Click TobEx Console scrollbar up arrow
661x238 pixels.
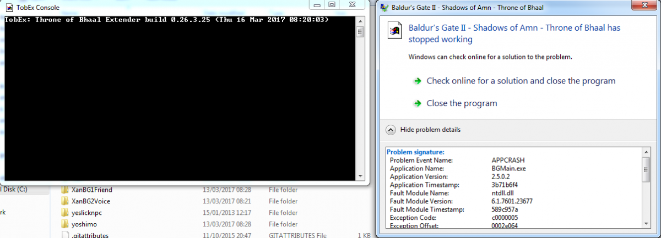[360, 20]
